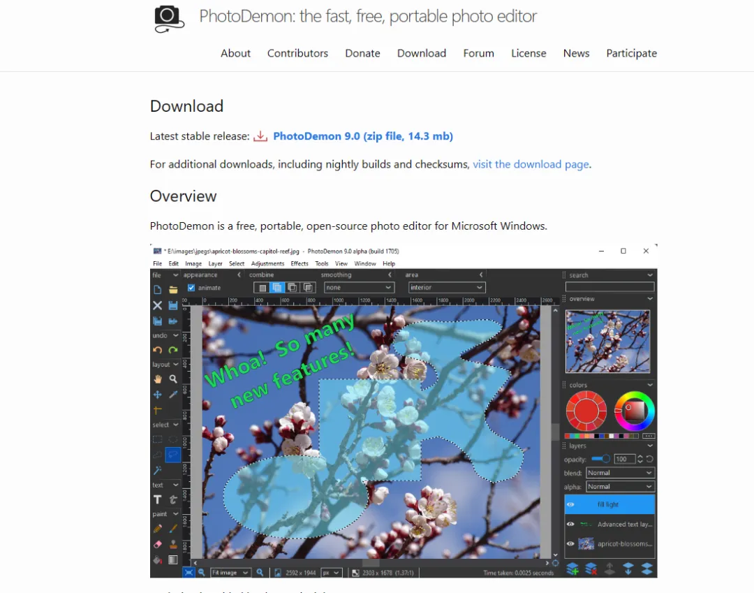Toggle the animate checkbox
Viewport: 754px width, 593px height.
pyautogui.click(x=191, y=288)
